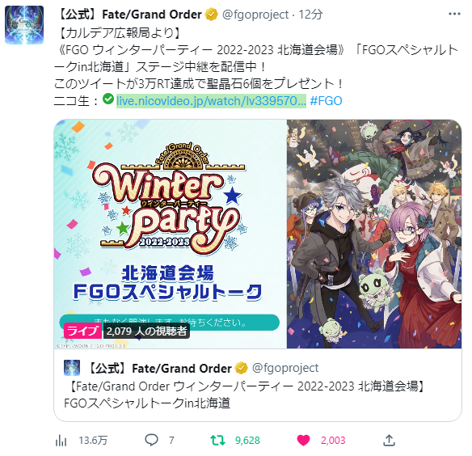Viewport: 472px width, 456px height.
Task: Click the Fate/Grand Order profile avatar
Action: tap(24, 25)
